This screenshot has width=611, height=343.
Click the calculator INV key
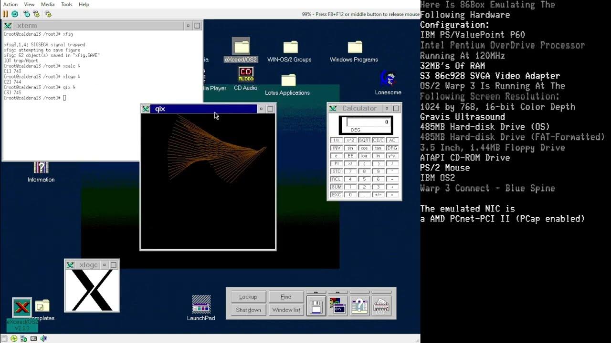pos(337,148)
